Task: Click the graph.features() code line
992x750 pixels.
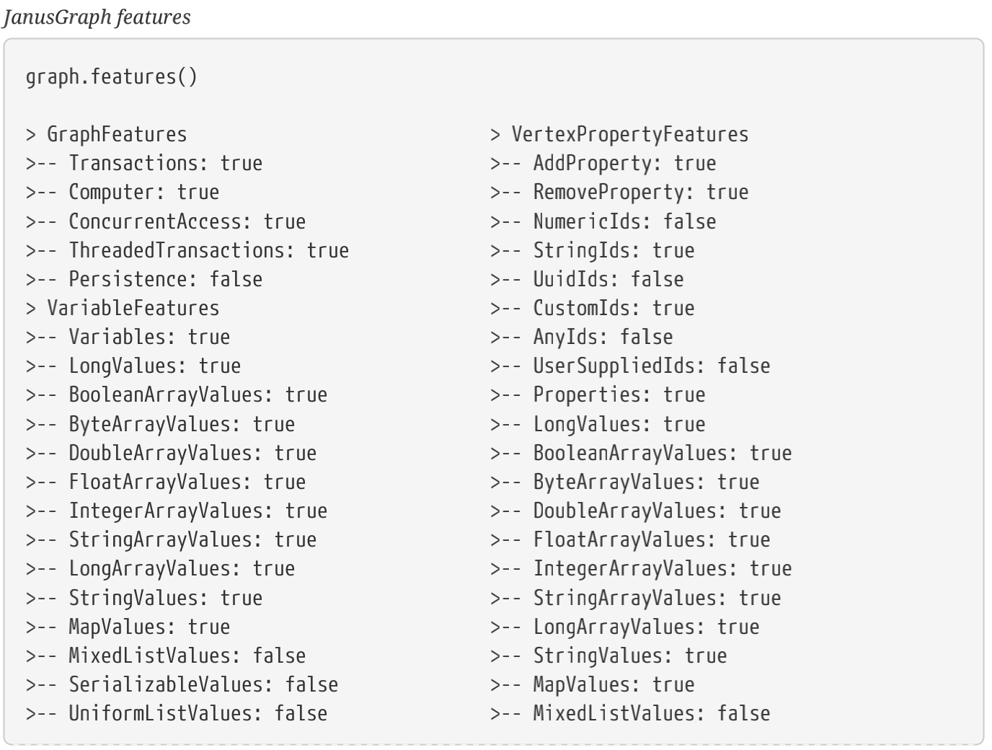Action: pos(111,76)
